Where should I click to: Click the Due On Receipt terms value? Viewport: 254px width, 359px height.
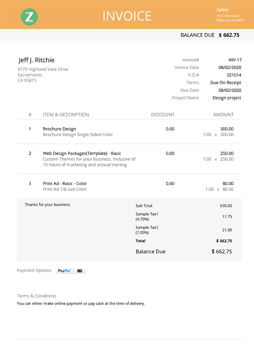click(x=226, y=83)
